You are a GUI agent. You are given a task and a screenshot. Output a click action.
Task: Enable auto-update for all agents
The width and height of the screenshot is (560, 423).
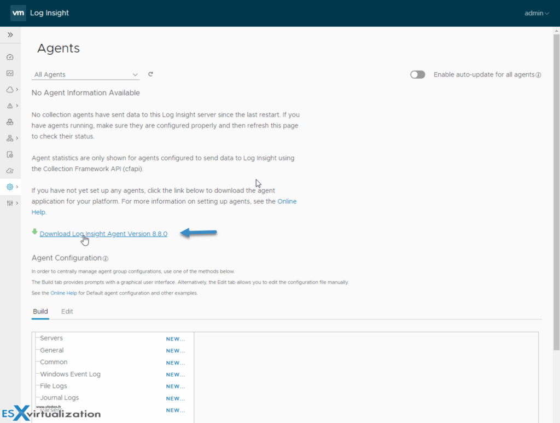(417, 74)
